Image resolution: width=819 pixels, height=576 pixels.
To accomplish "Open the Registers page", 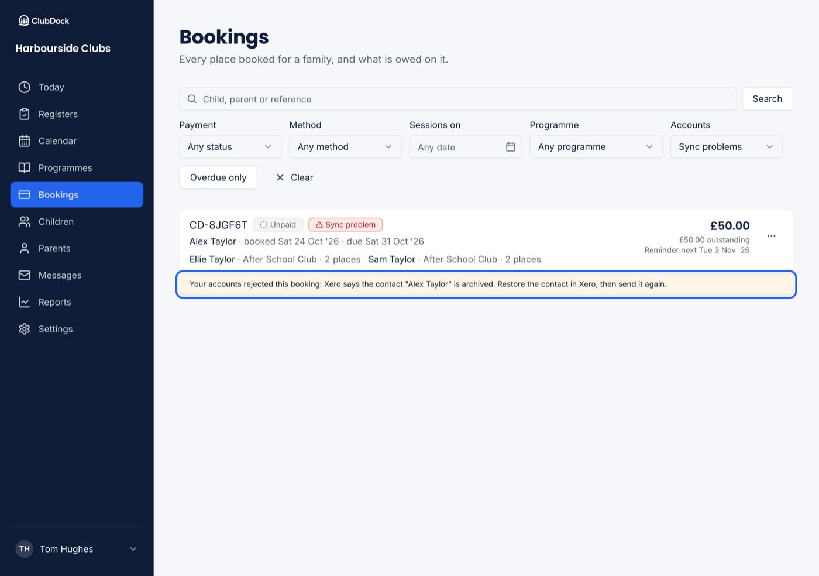I will tap(77, 114).
